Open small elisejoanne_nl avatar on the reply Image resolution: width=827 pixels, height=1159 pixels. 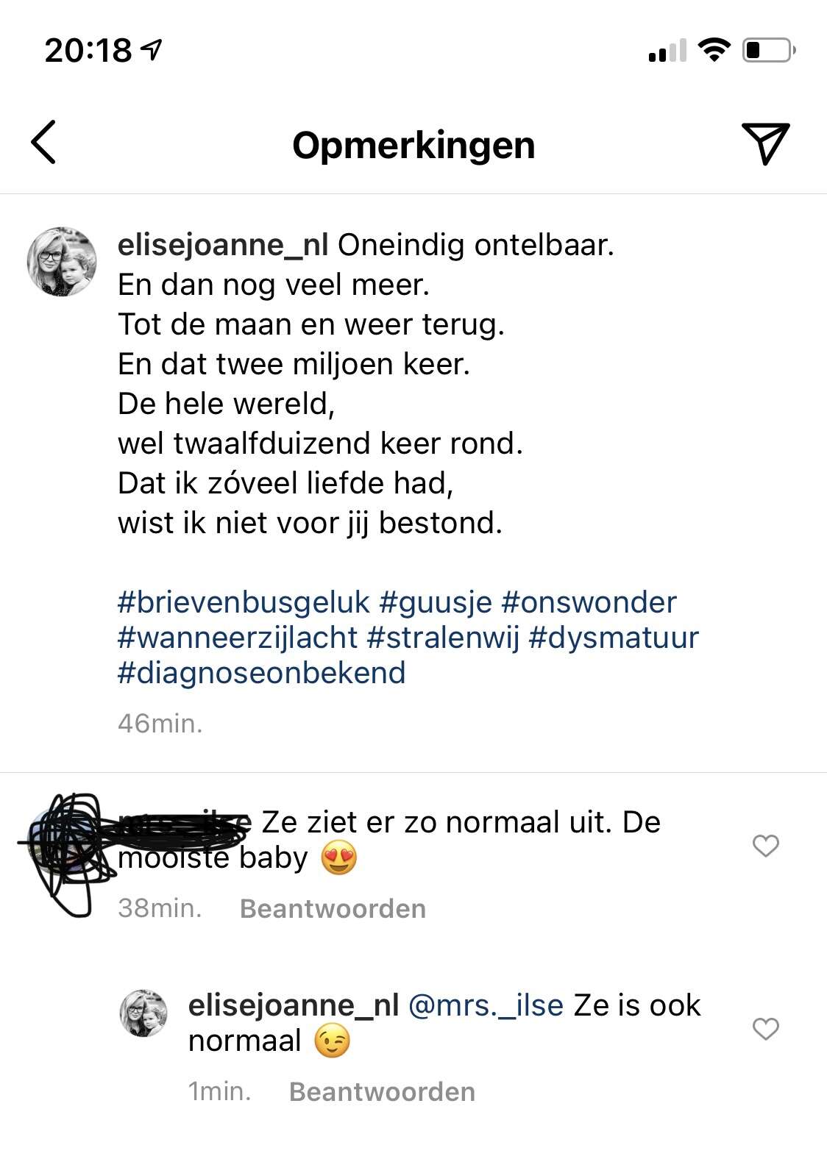pyautogui.click(x=143, y=1013)
